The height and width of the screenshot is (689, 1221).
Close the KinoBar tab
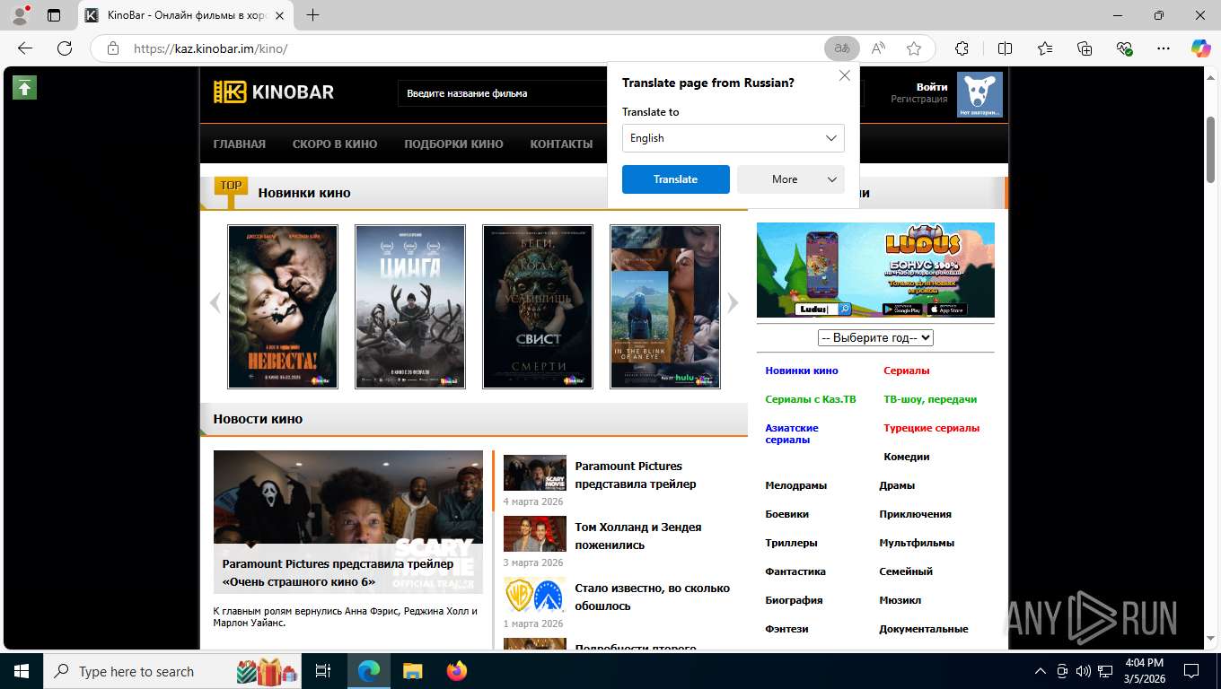pos(279,15)
